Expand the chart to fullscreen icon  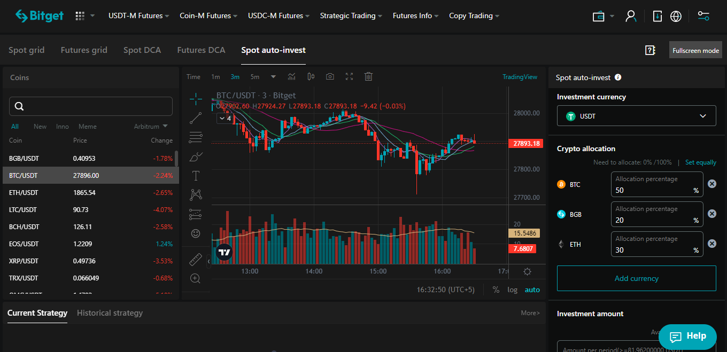[x=349, y=76]
